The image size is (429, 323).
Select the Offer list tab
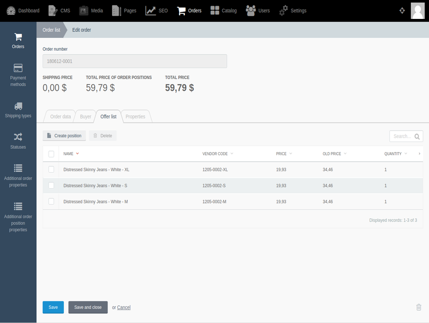pos(109,116)
